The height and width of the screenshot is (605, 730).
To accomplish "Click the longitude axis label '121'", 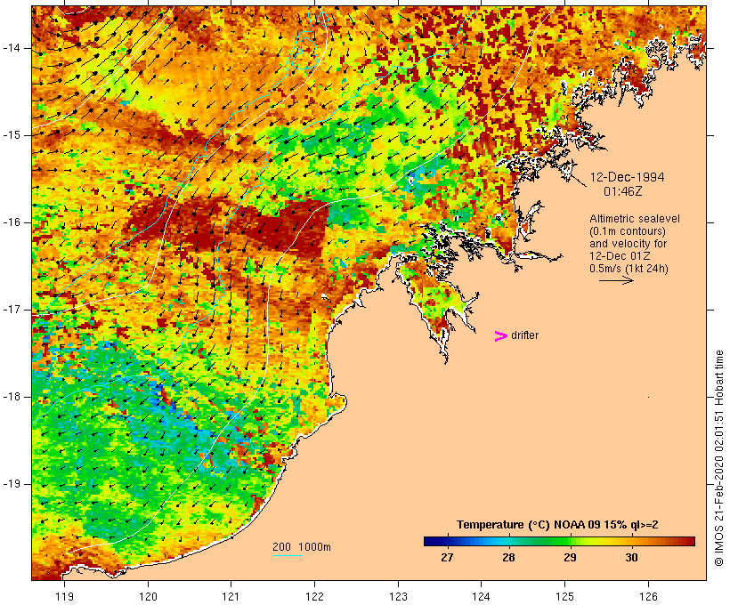I will pyautogui.click(x=231, y=596).
